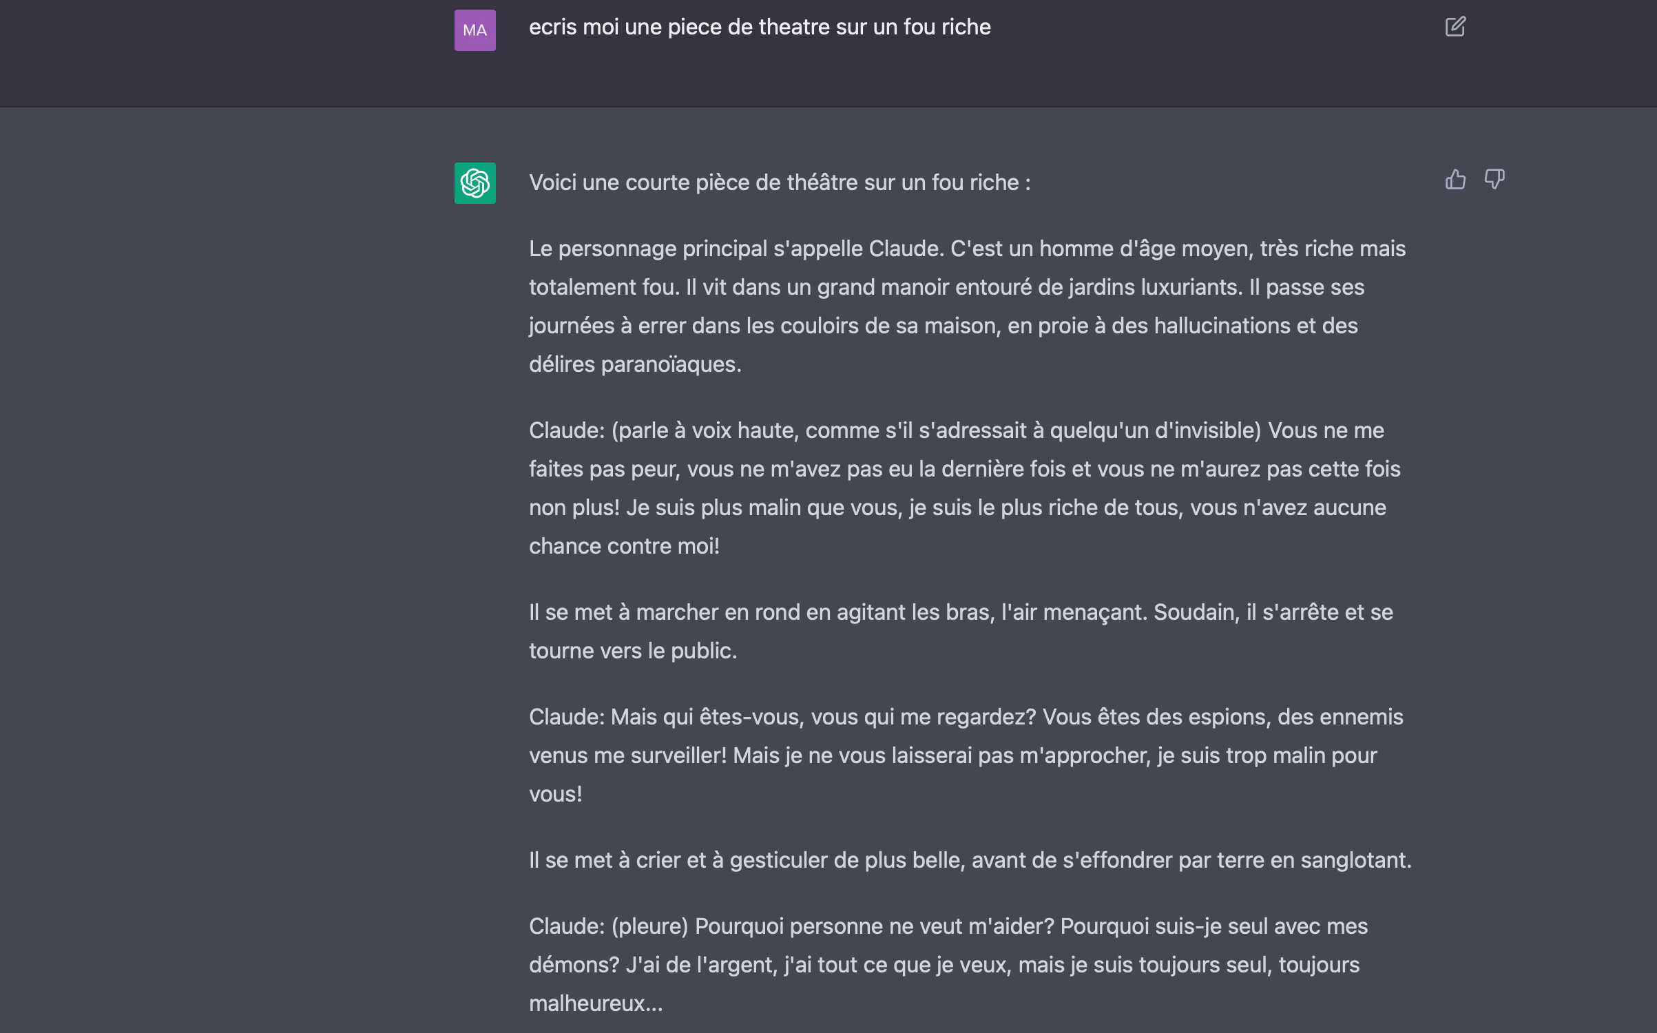
Task: Click the line "chance contre moi!"
Action: [x=624, y=546]
